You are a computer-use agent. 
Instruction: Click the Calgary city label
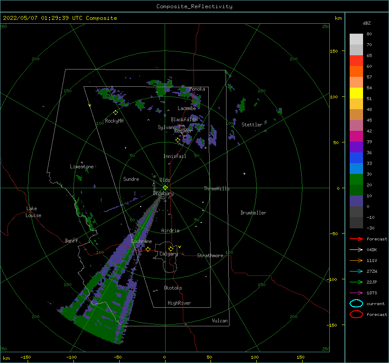[169, 254]
